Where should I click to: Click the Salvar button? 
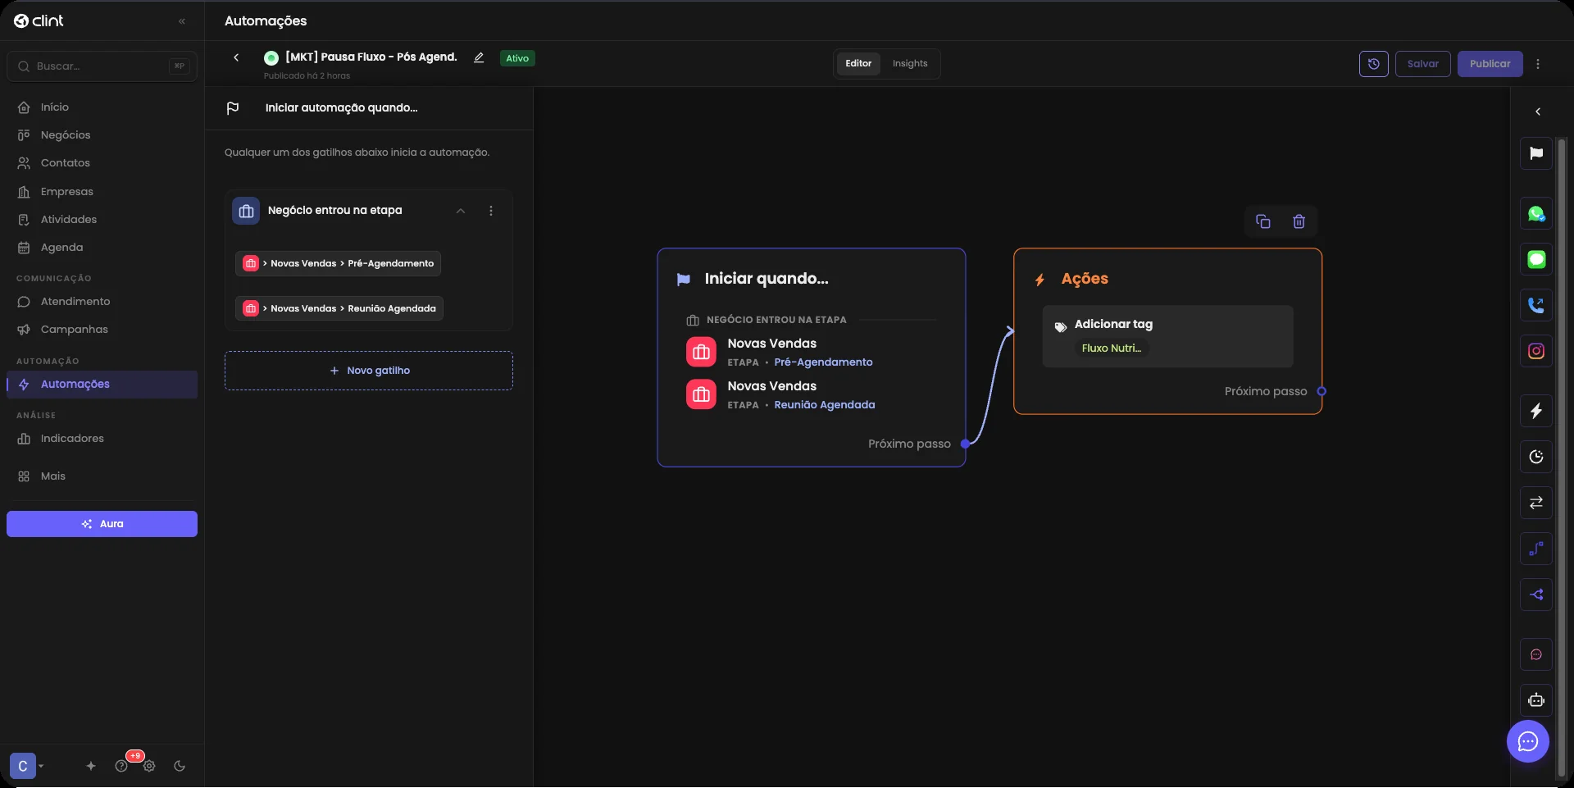(1422, 64)
